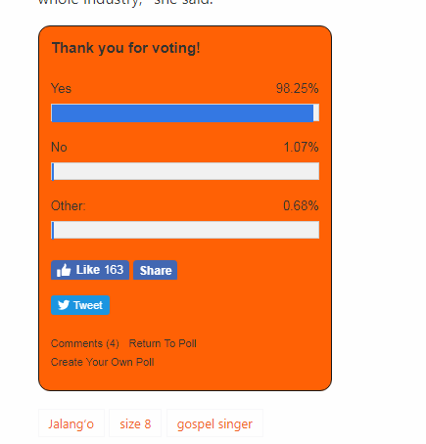
Task: Click the Like count 163
Action: coord(115,270)
